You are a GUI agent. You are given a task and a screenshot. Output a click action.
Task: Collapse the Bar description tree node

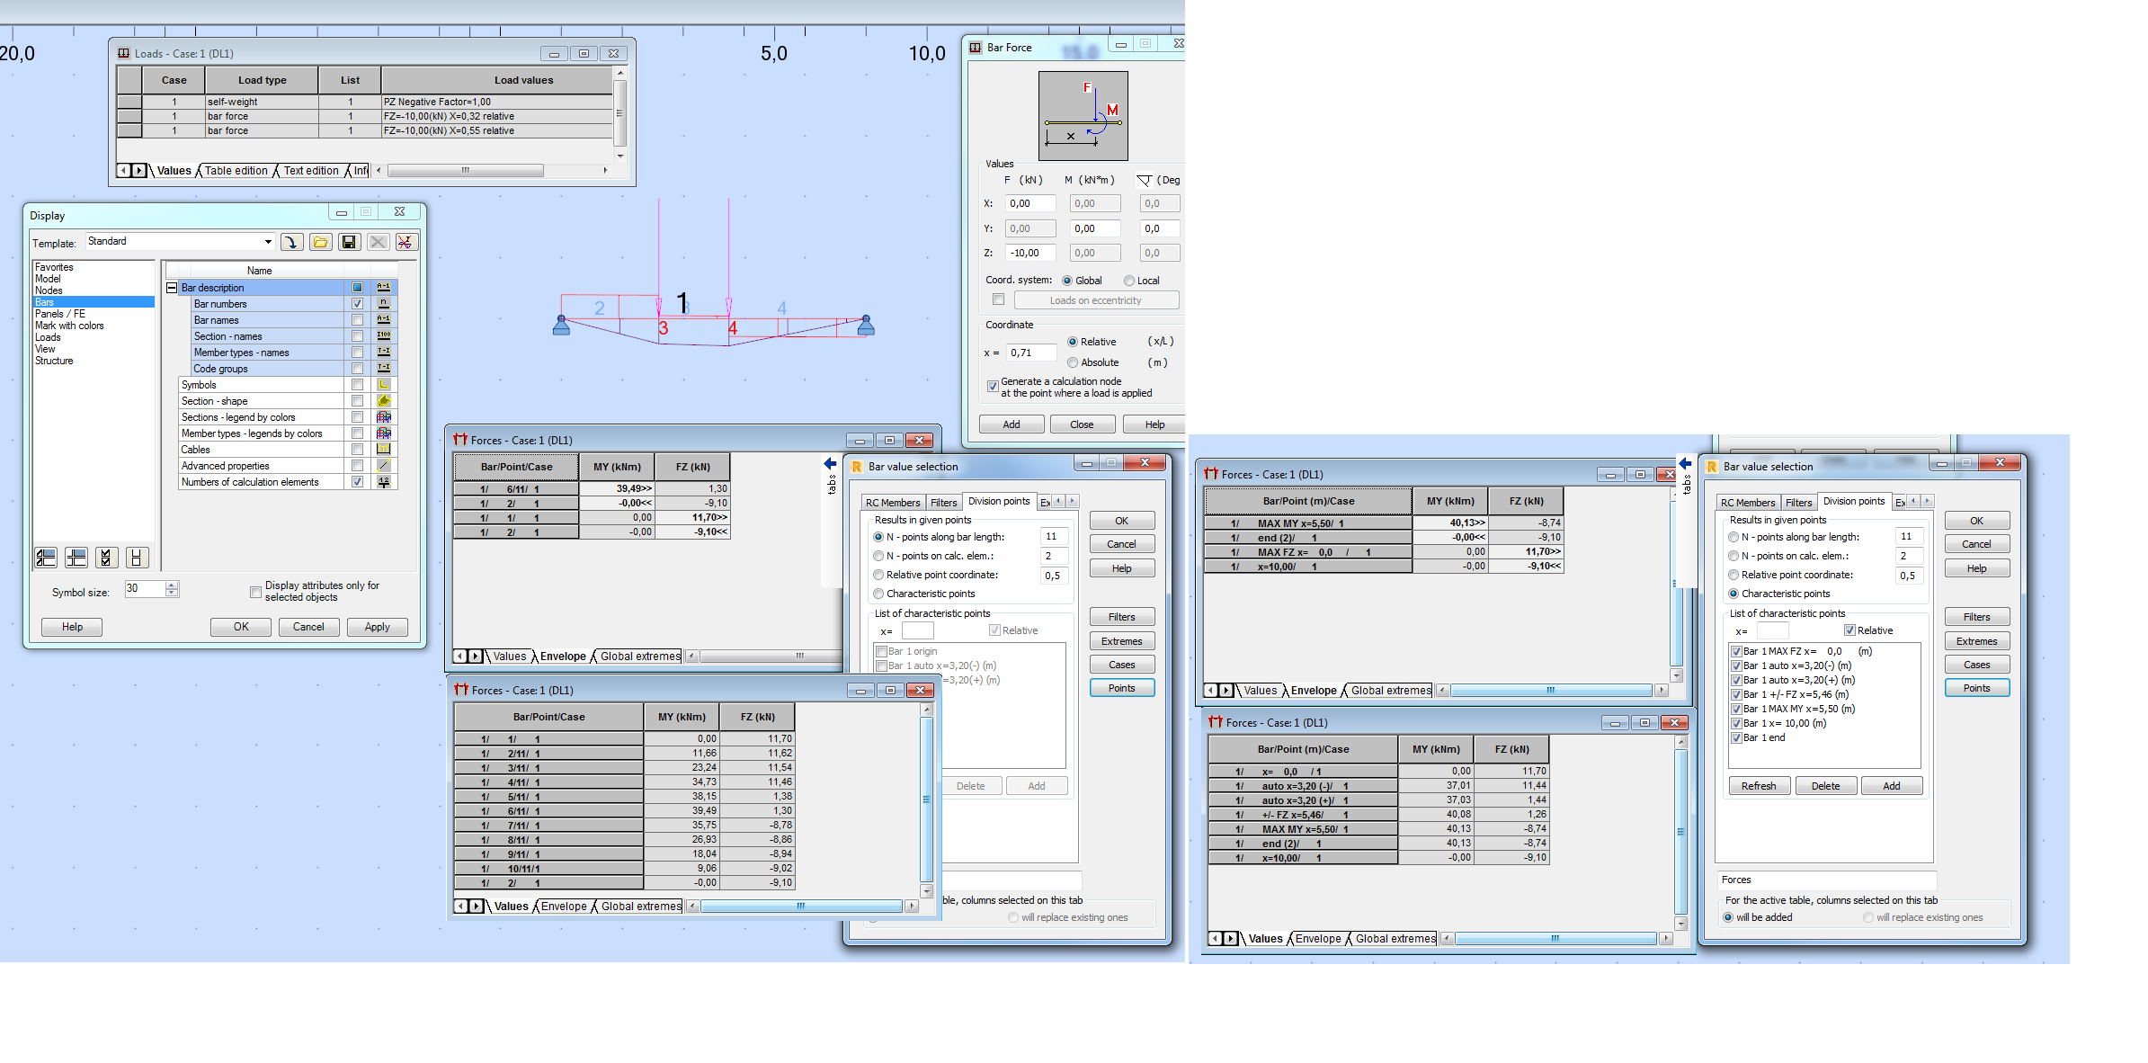pos(170,287)
